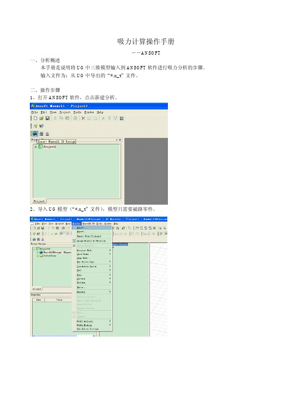
Task: Click the Project2 tree label in first window
Action: (x=50, y=147)
